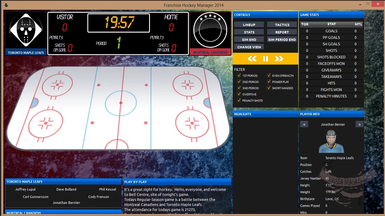385x216 pixels.
Task: Select goalie Jonathan Bernier in Toronto lineup
Action: click(66, 202)
